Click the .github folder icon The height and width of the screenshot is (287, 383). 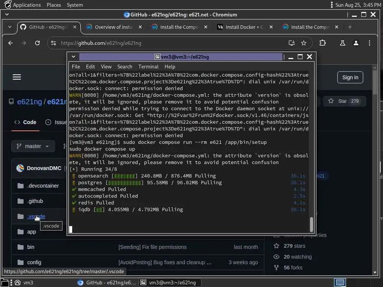[21, 201]
